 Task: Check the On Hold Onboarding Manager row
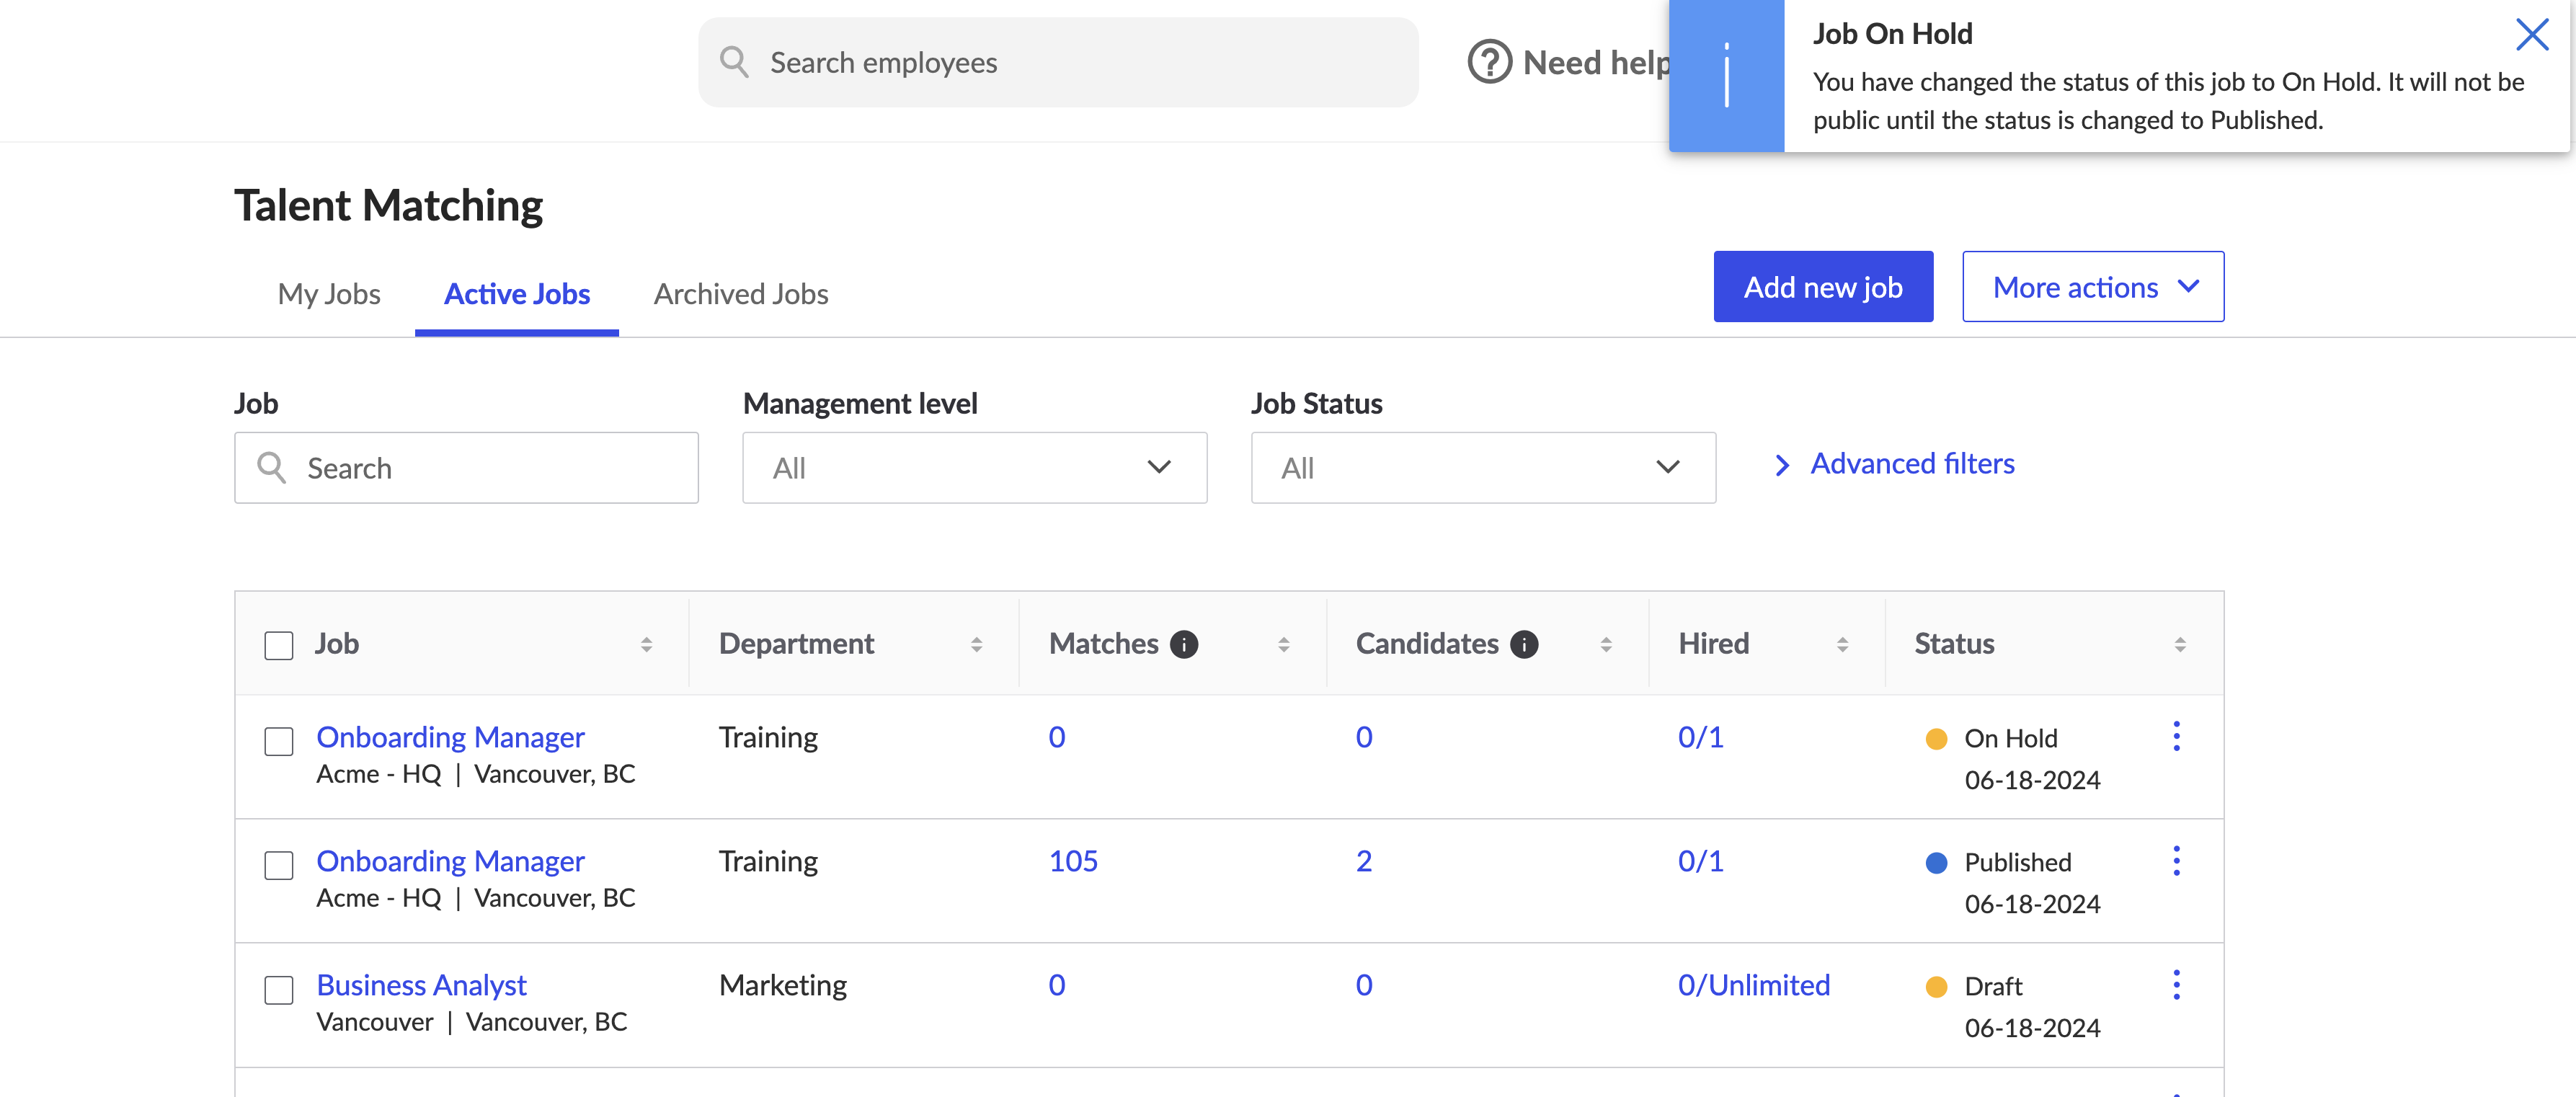(x=279, y=741)
